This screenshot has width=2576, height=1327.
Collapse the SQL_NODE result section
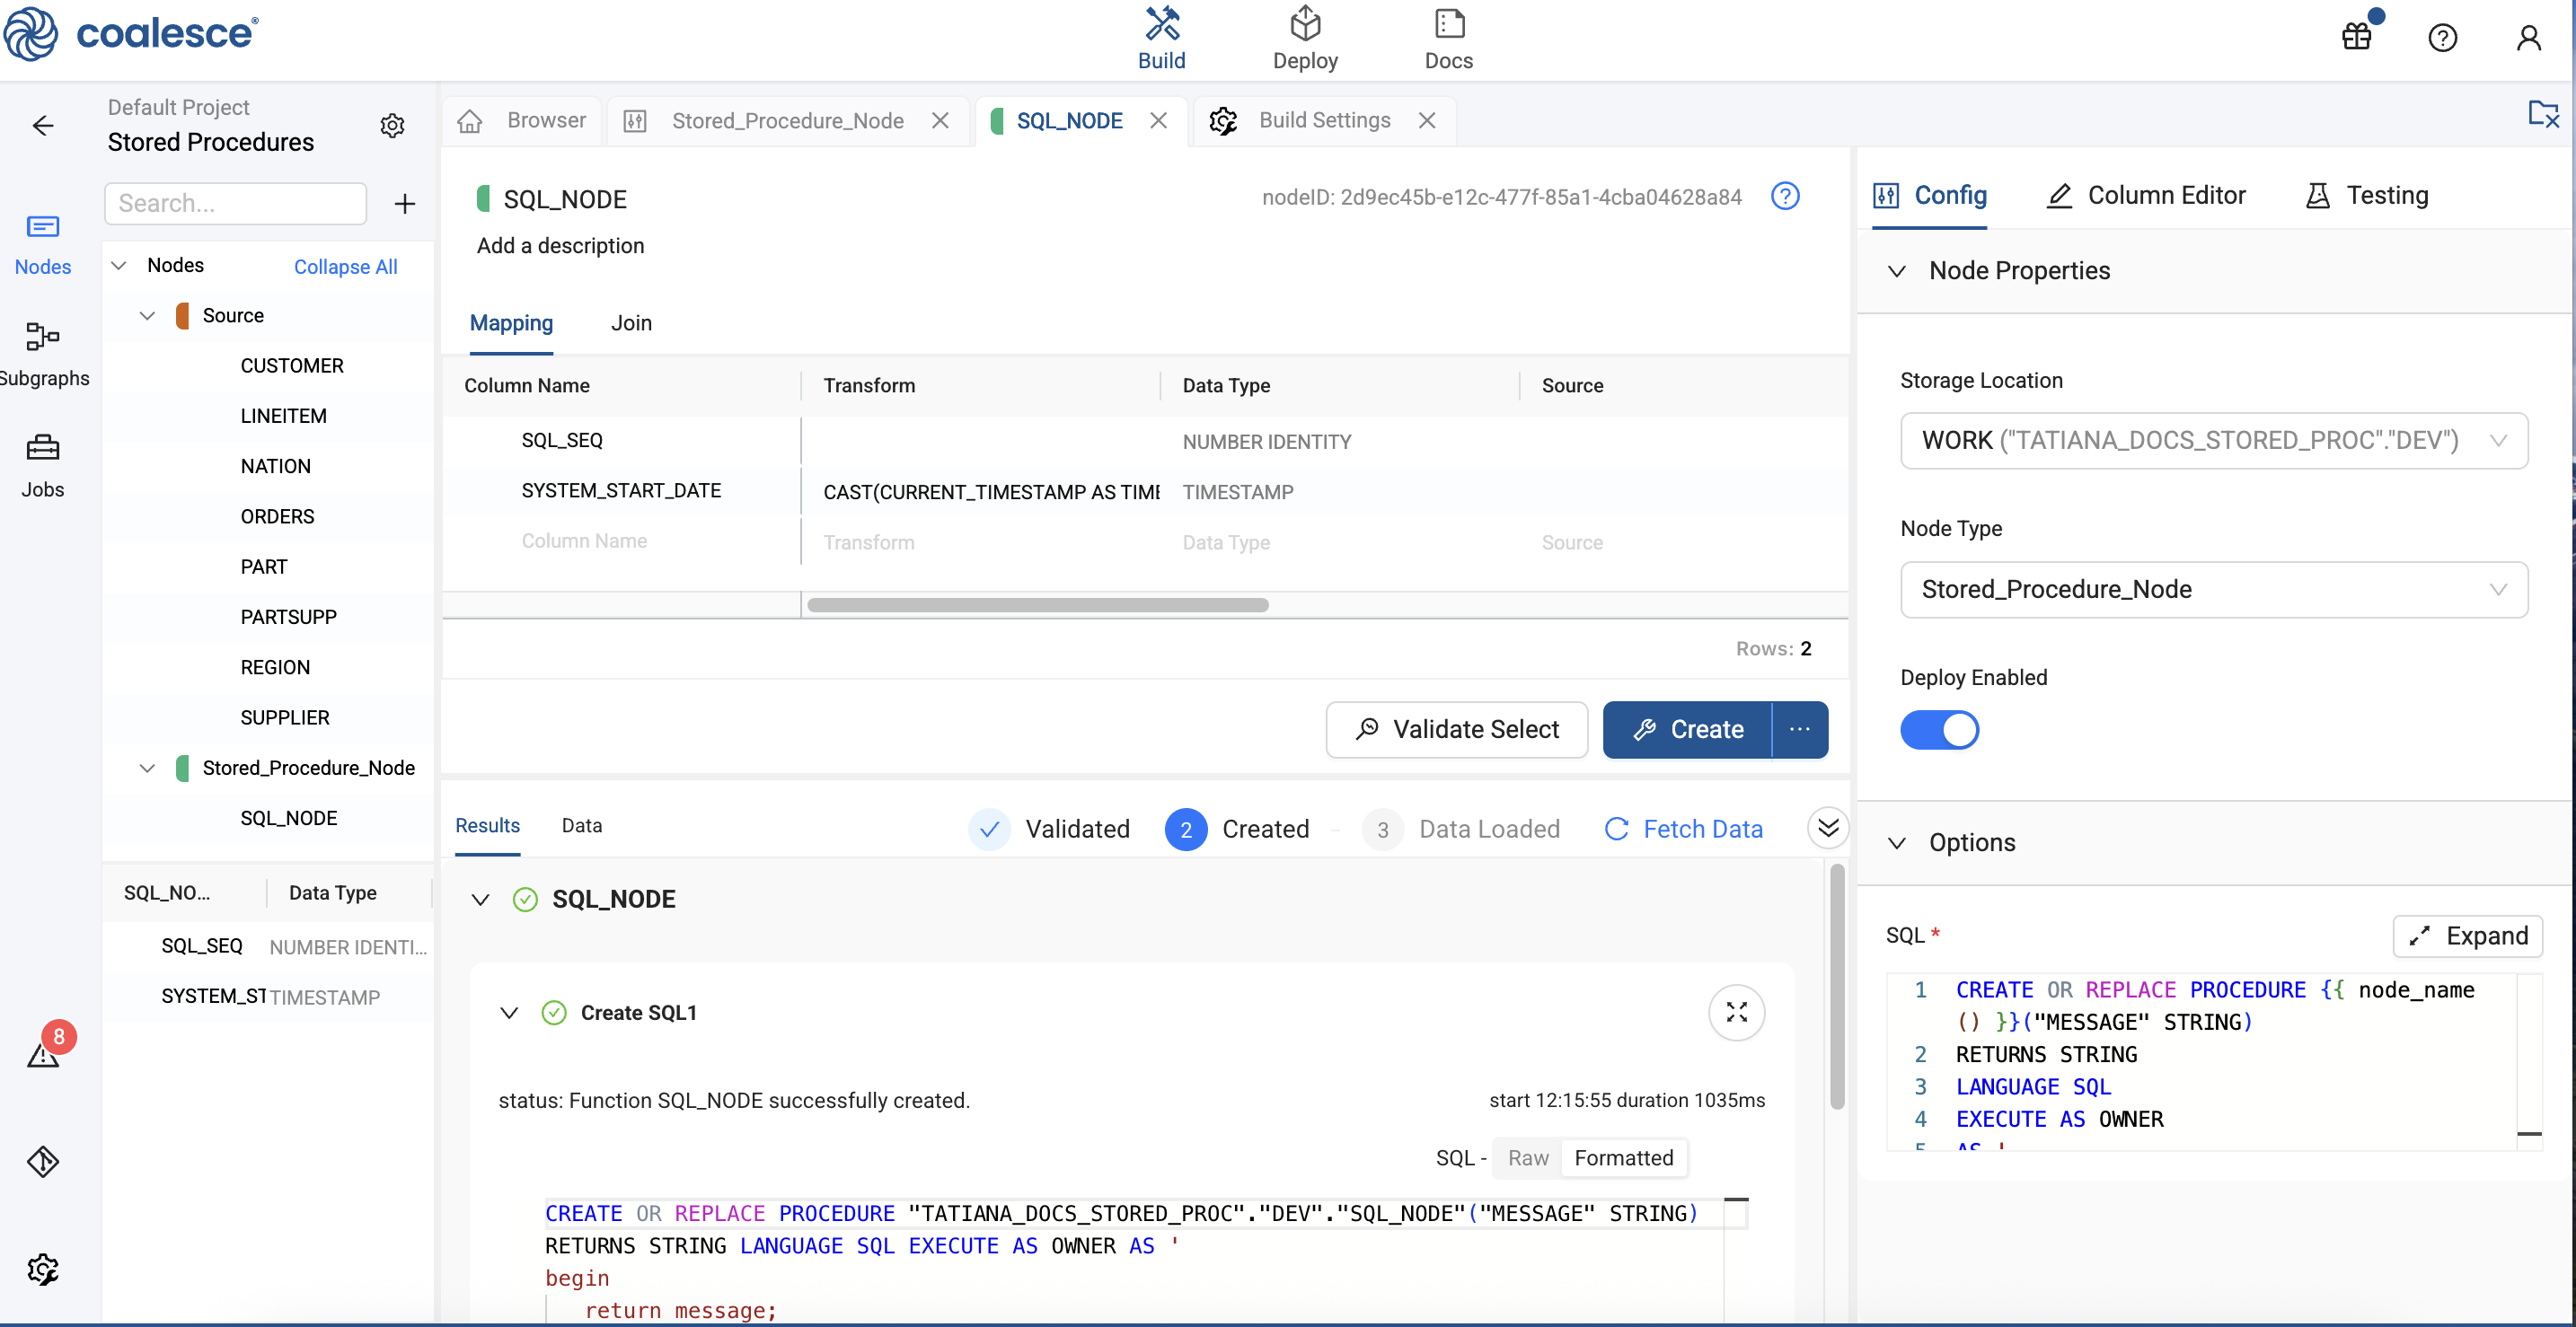pyautogui.click(x=480, y=901)
